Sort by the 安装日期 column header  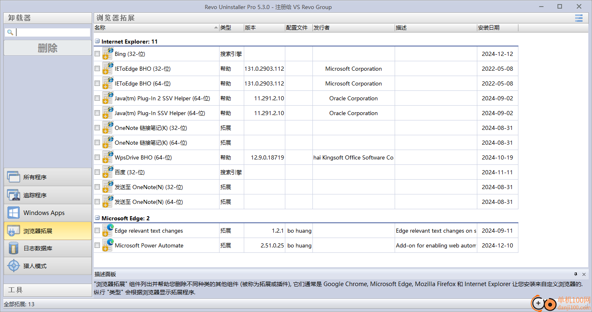coord(497,28)
